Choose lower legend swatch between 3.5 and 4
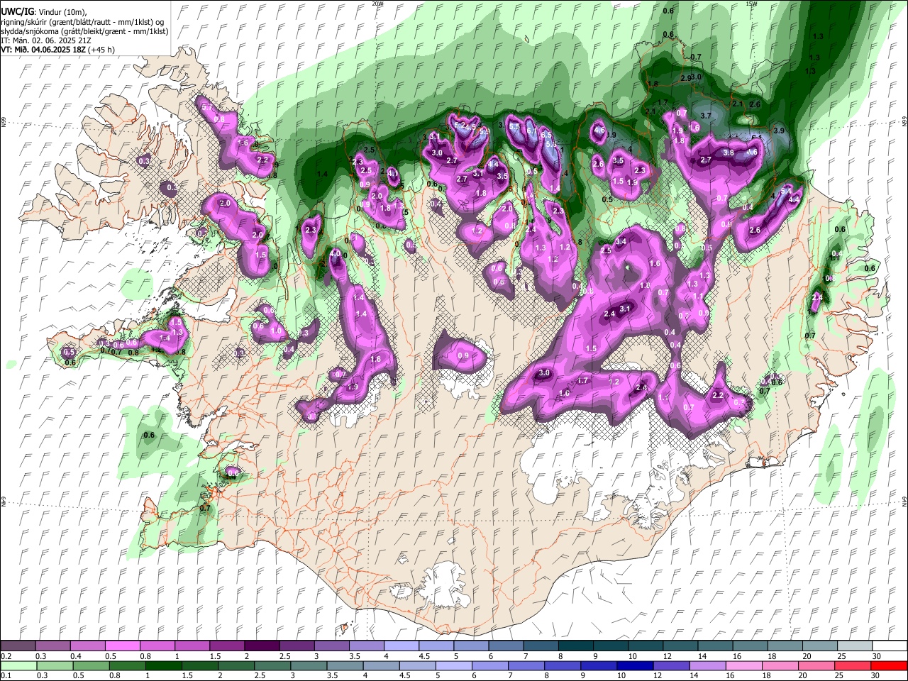The width and height of the screenshot is (908, 681). [345, 665]
